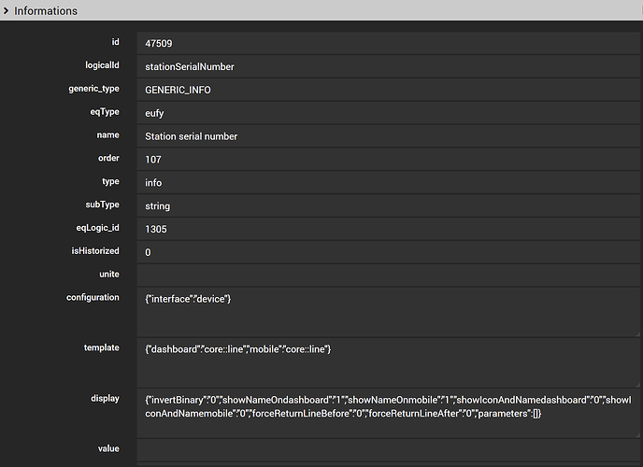Screen dimensions: 643x467
Task: Select the eqLogic_id field 1305
Action: click(389, 229)
